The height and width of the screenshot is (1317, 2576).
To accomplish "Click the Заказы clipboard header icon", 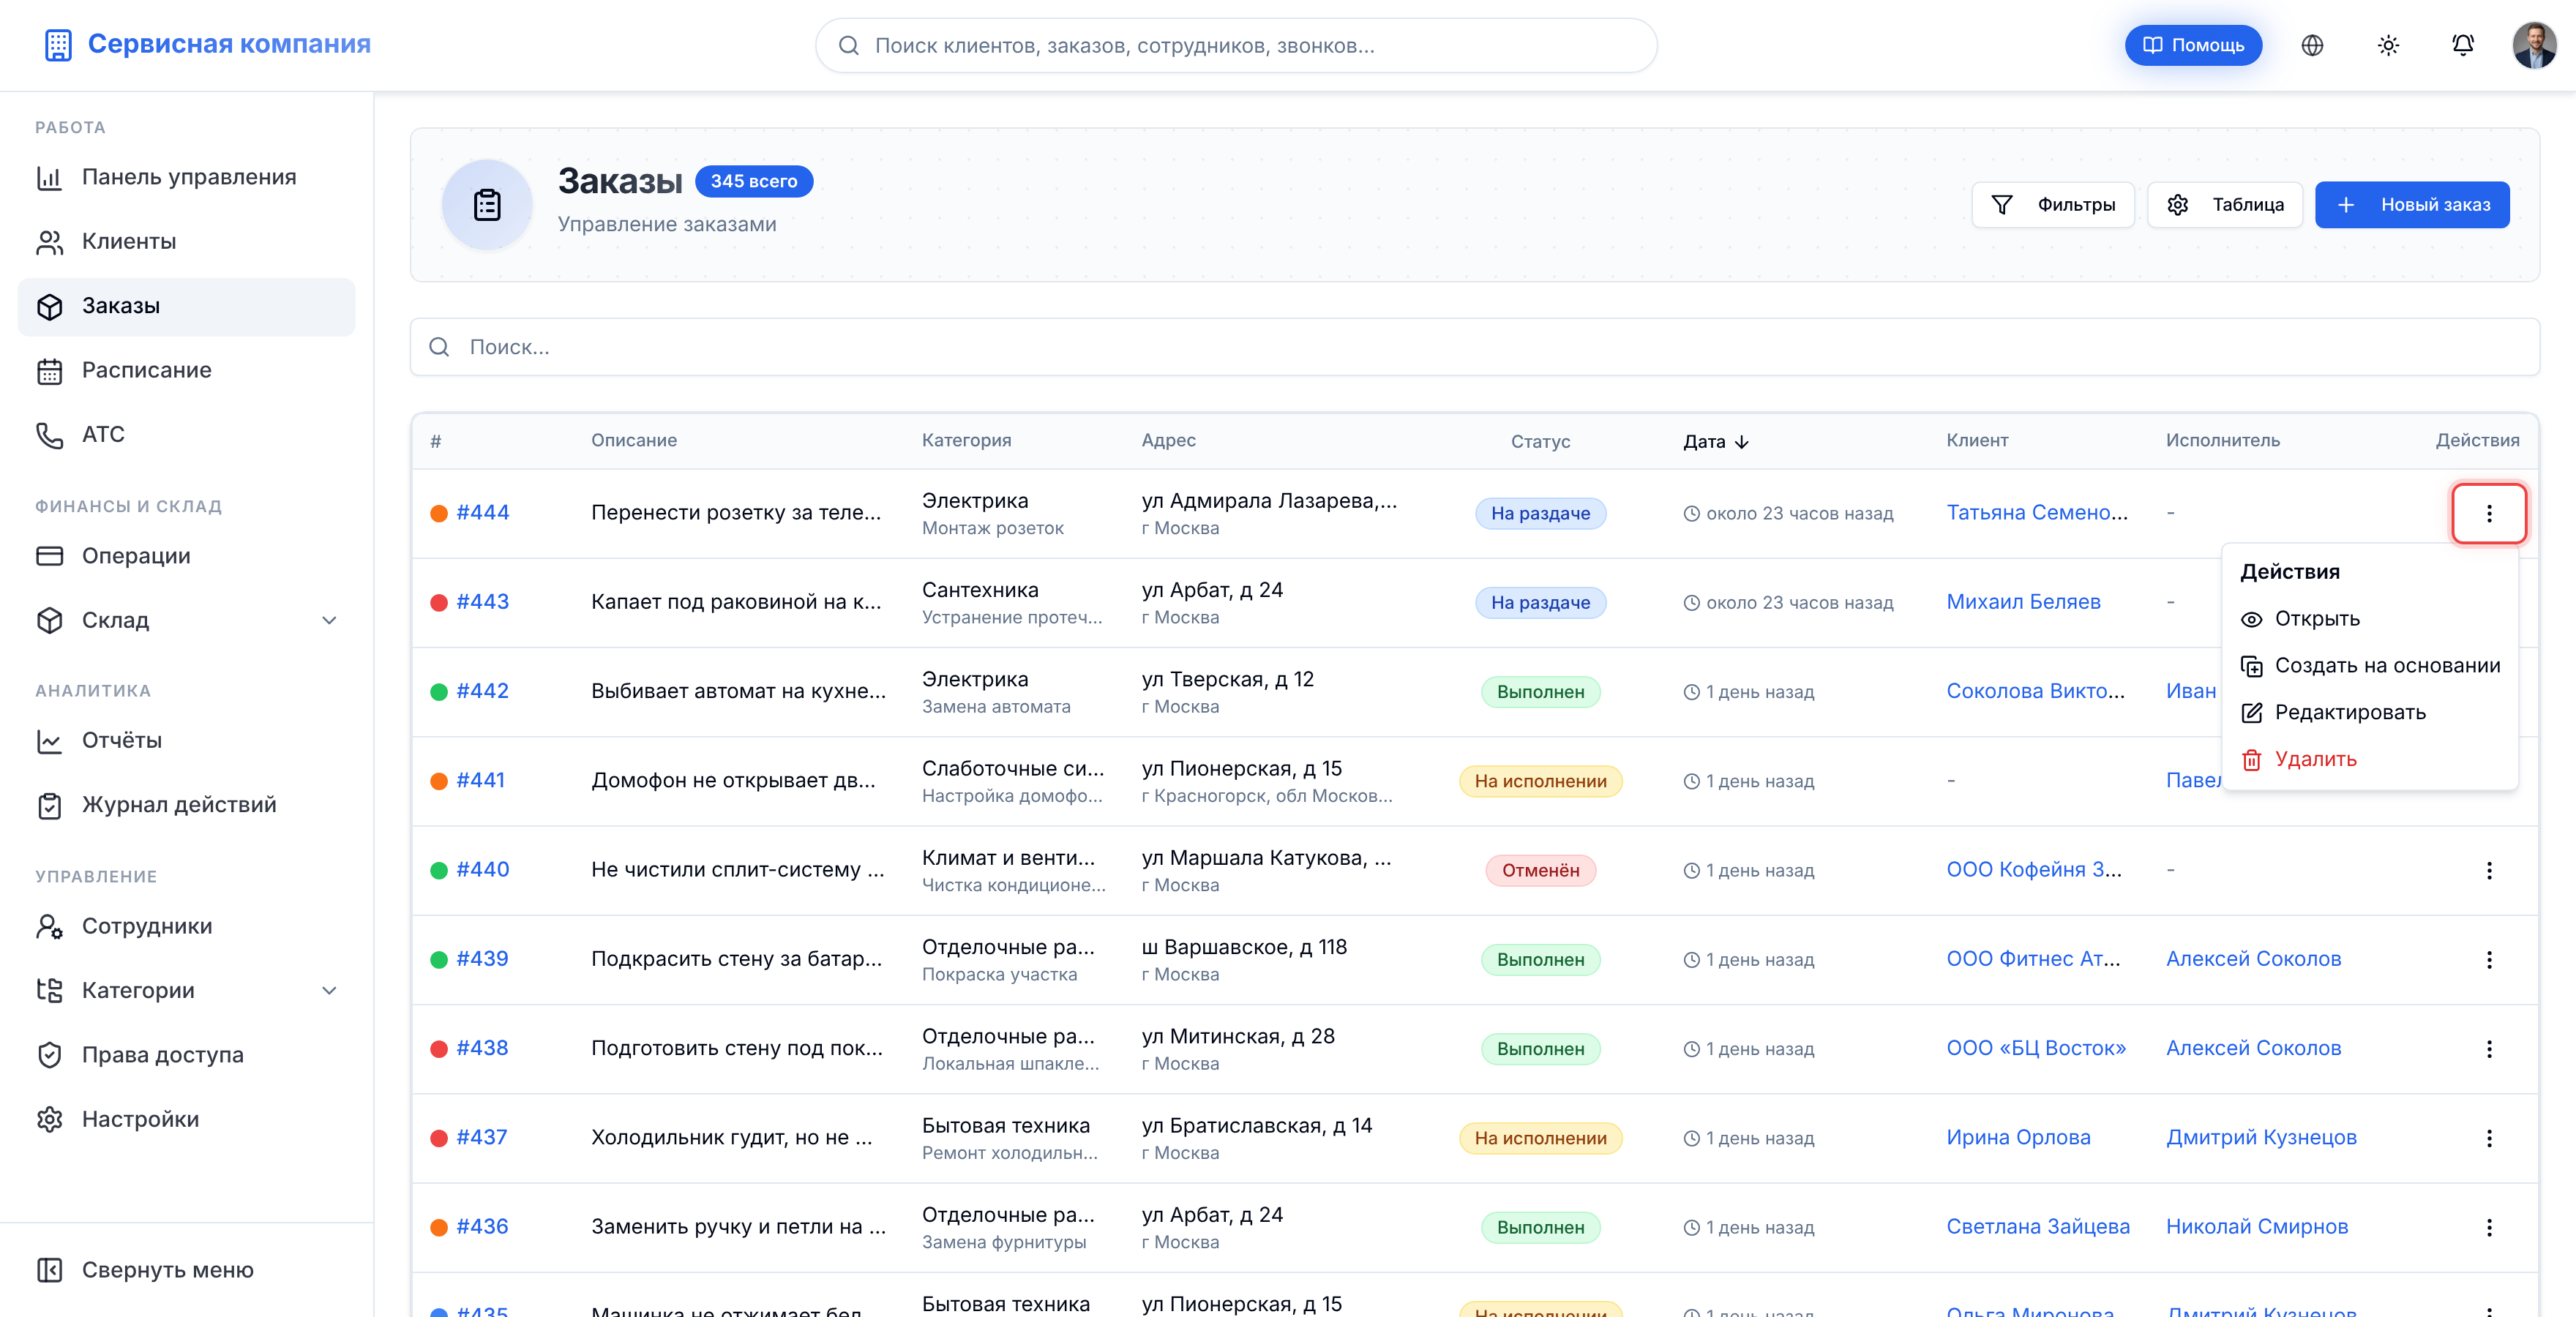I will point(487,205).
